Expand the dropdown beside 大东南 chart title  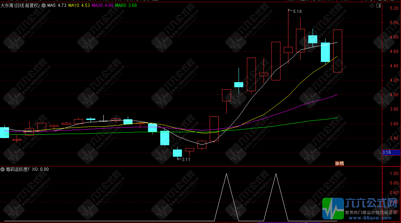(44, 6)
